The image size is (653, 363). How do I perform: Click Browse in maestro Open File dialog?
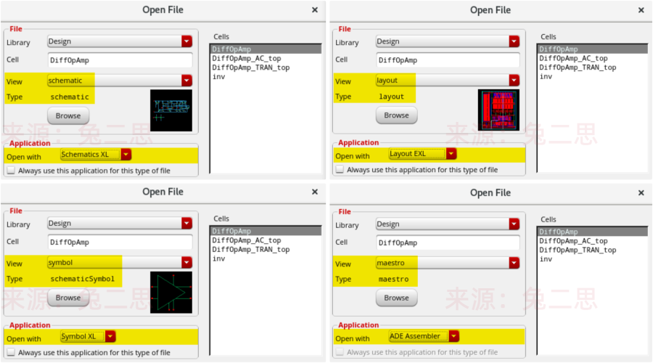[x=396, y=298]
